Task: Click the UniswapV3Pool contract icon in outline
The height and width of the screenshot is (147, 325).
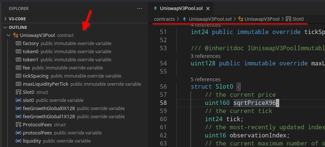Action: click(x=16, y=35)
